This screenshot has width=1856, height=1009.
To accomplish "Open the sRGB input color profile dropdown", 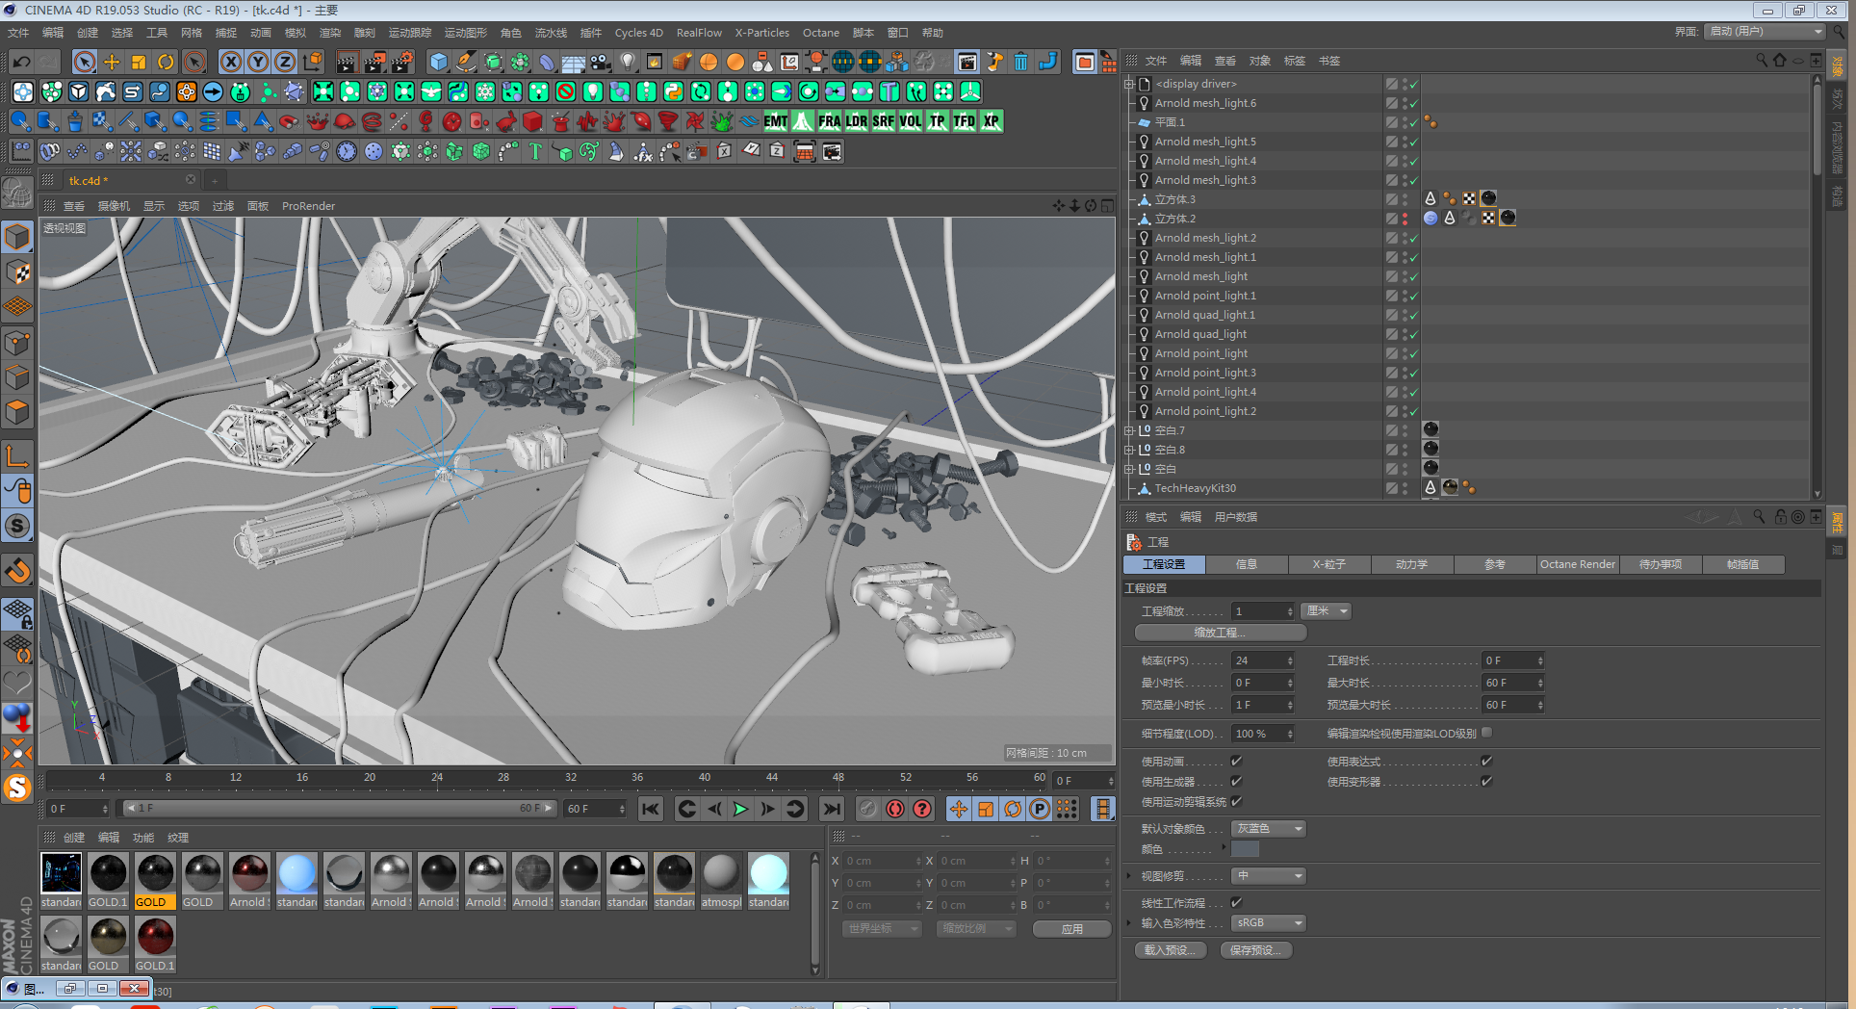I will point(1269,923).
